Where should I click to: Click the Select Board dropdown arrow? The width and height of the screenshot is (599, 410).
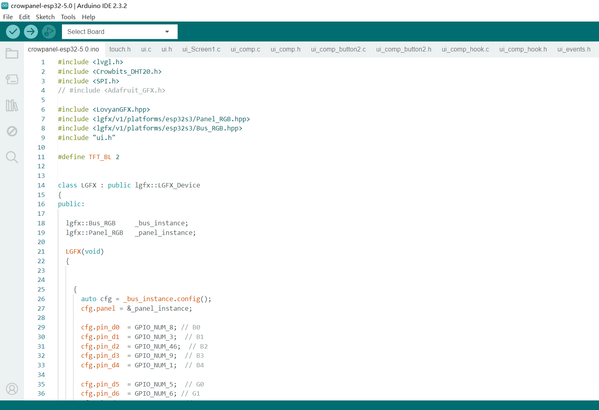(x=167, y=32)
